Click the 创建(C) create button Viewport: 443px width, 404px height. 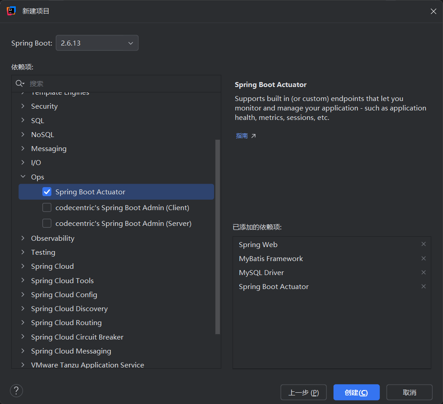(356, 392)
